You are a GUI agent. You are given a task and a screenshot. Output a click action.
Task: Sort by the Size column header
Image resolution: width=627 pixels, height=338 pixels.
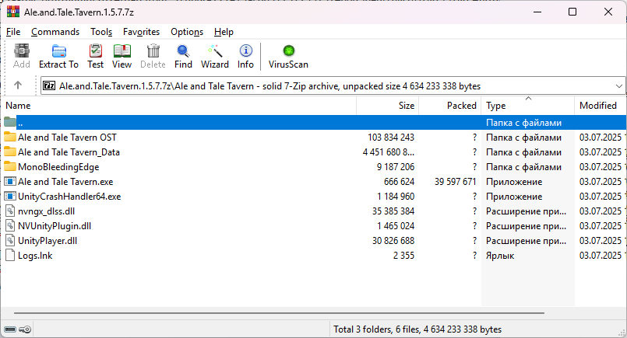387,106
